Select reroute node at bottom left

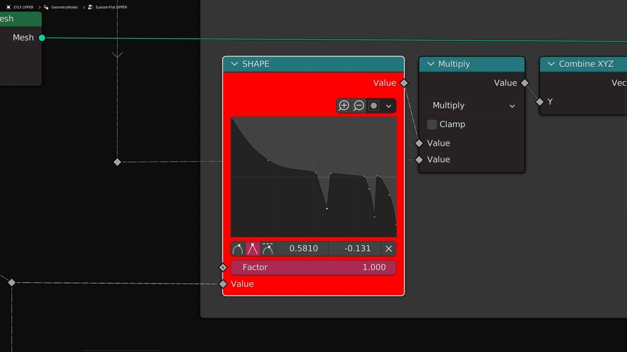coord(12,283)
